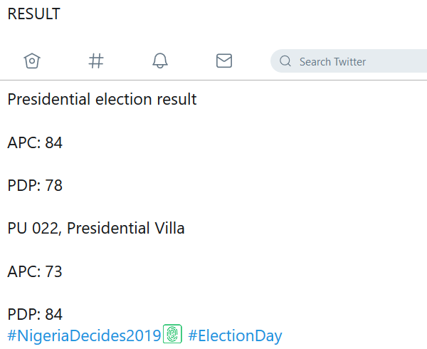Click the 'PU 022, Presidential Villa' line
The height and width of the screenshot is (349, 427).
coord(96,229)
